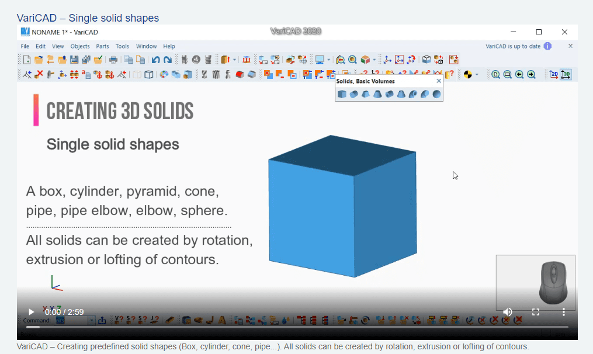Create a pipe from Basic Volumes
Image resolution: width=593 pixels, height=354 pixels.
coord(389,94)
